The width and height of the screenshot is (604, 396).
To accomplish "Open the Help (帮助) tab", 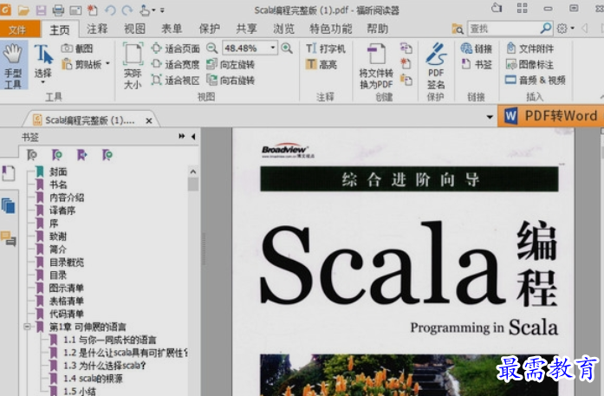I will click(377, 29).
